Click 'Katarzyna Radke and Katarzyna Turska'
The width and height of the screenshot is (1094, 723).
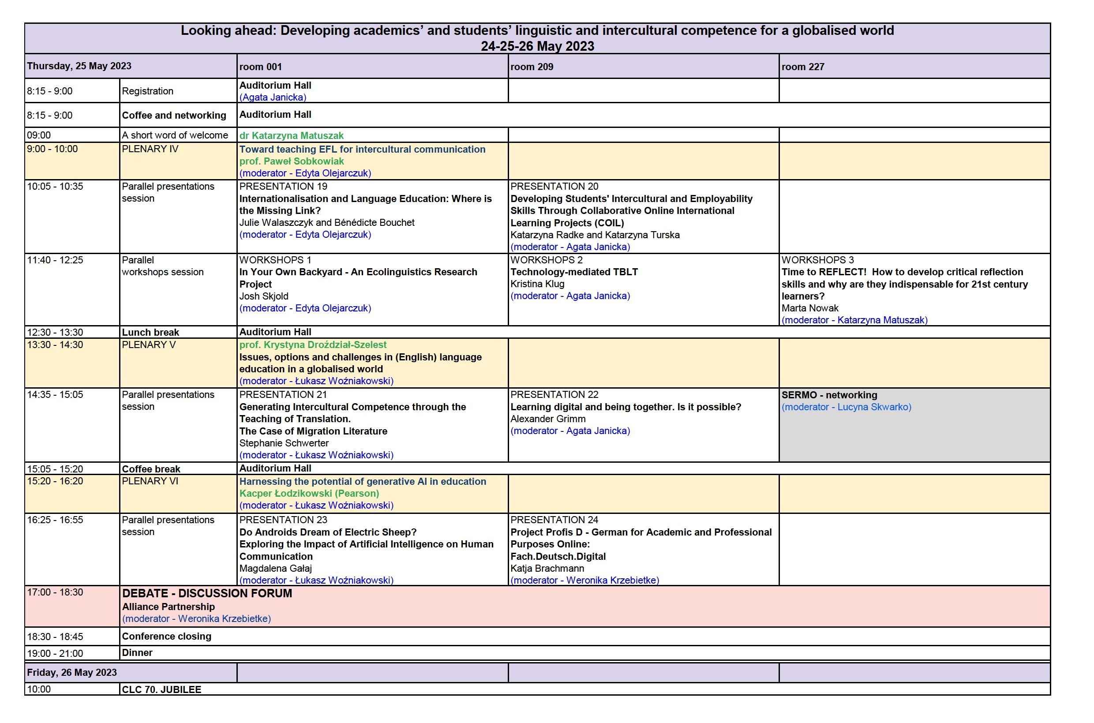(x=595, y=235)
